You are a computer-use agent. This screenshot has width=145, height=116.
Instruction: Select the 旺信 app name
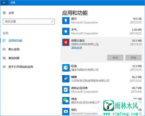[74, 66]
